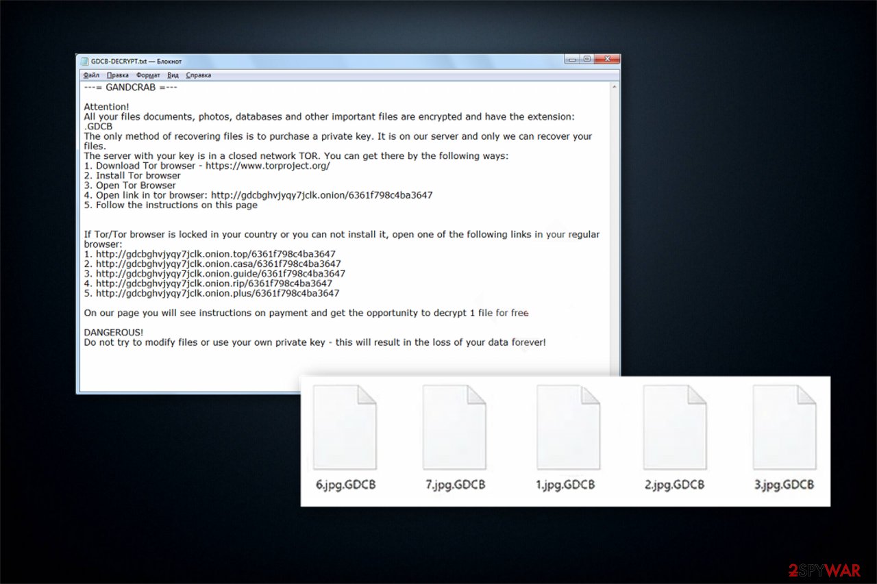
Task: Click the Notepad document icon in title bar
Action: 84,61
